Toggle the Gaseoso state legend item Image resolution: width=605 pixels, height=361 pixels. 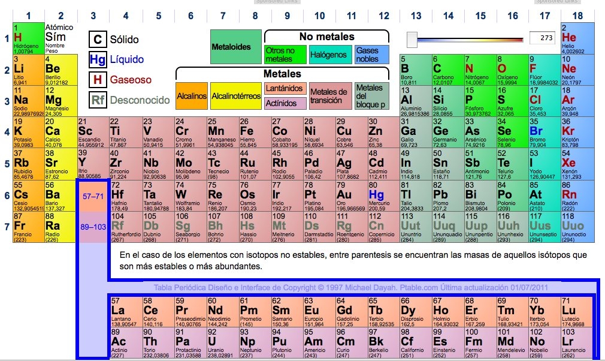tap(98, 79)
